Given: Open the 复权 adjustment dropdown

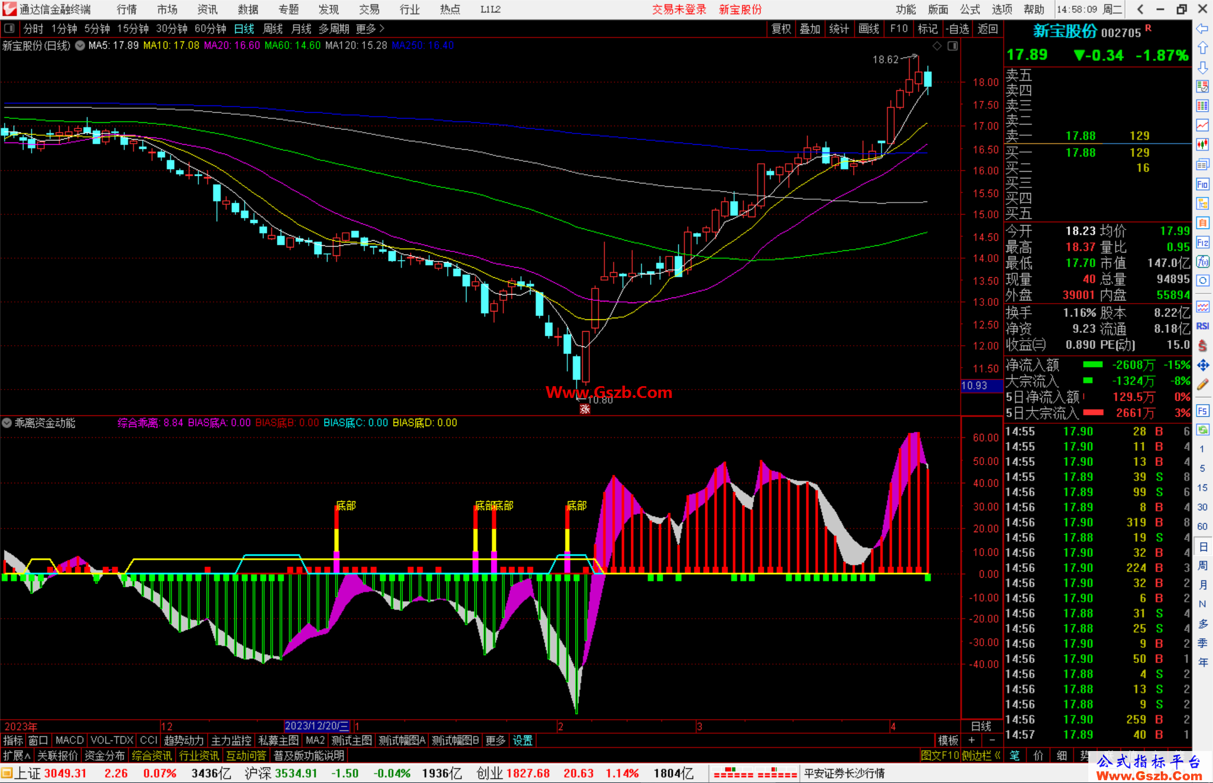Looking at the screenshot, I should [781, 29].
